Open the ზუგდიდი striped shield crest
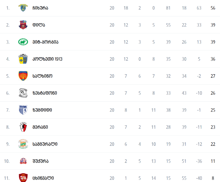Screen dimensions: 220x182 (x=23, y=110)
